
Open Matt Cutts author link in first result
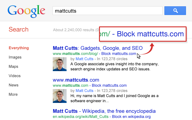point(85,59)
